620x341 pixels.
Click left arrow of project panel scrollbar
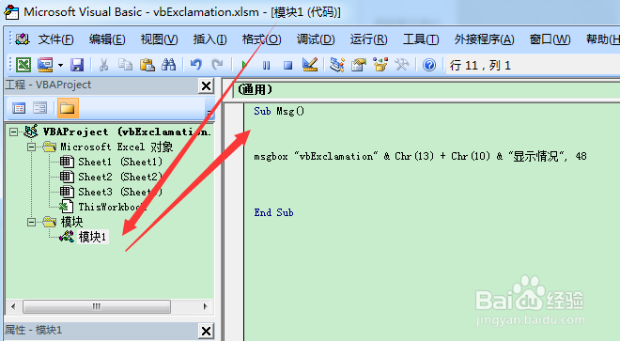(x=14, y=306)
